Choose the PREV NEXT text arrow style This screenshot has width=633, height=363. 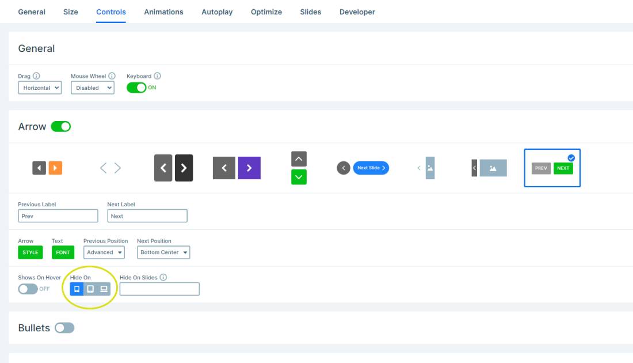(x=552, y=168)
